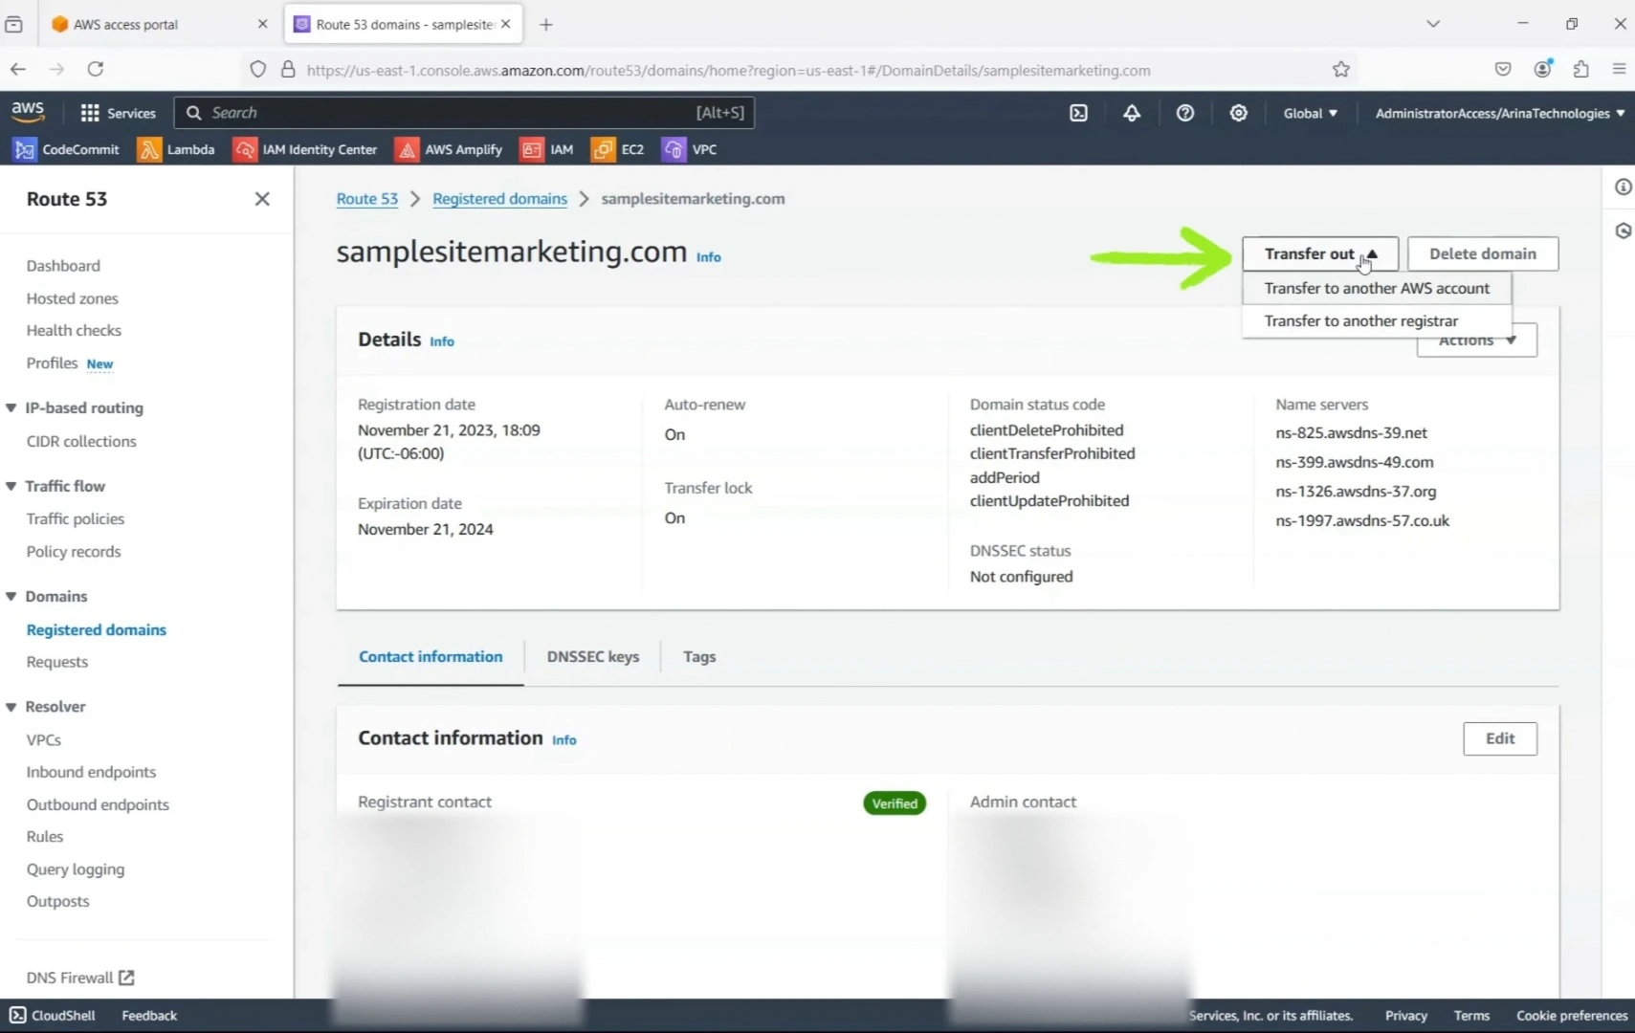Open Feedback in the footer

pos(149,1016)
